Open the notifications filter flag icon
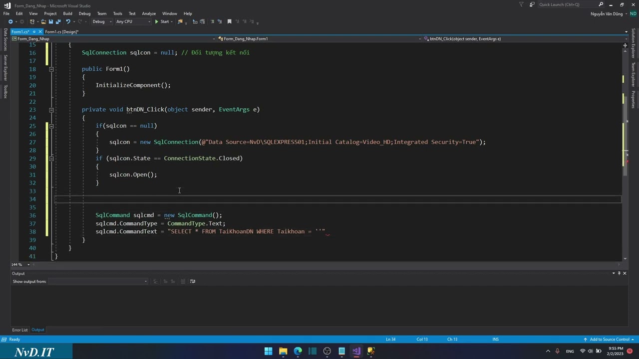 [x=521, y=4]
